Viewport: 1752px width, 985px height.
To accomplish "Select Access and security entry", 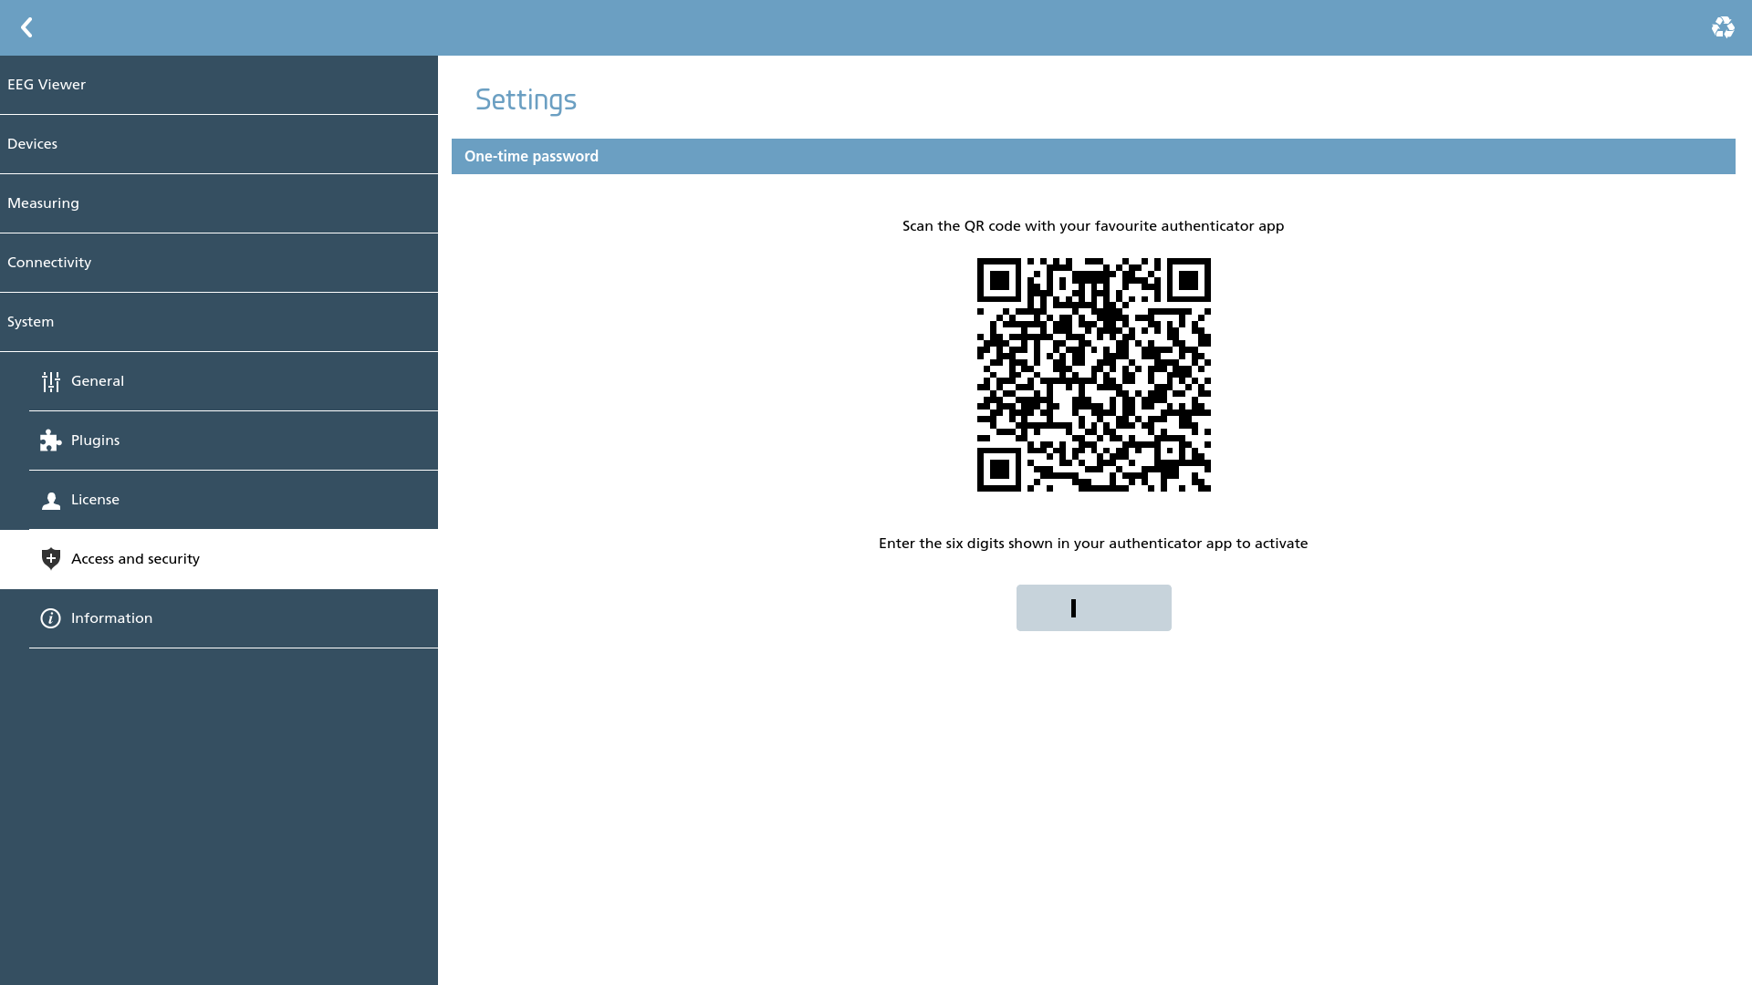I will (x=219, y=559).
